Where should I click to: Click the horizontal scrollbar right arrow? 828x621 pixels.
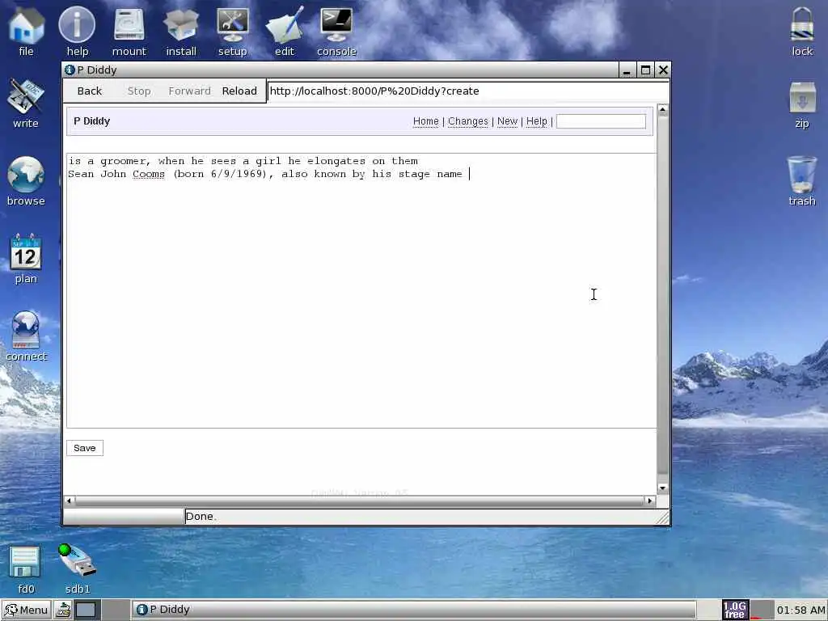click(x=650, y=500)
